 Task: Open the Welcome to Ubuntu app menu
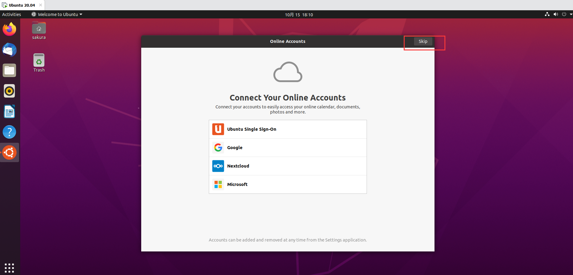(x=57, y=14)
